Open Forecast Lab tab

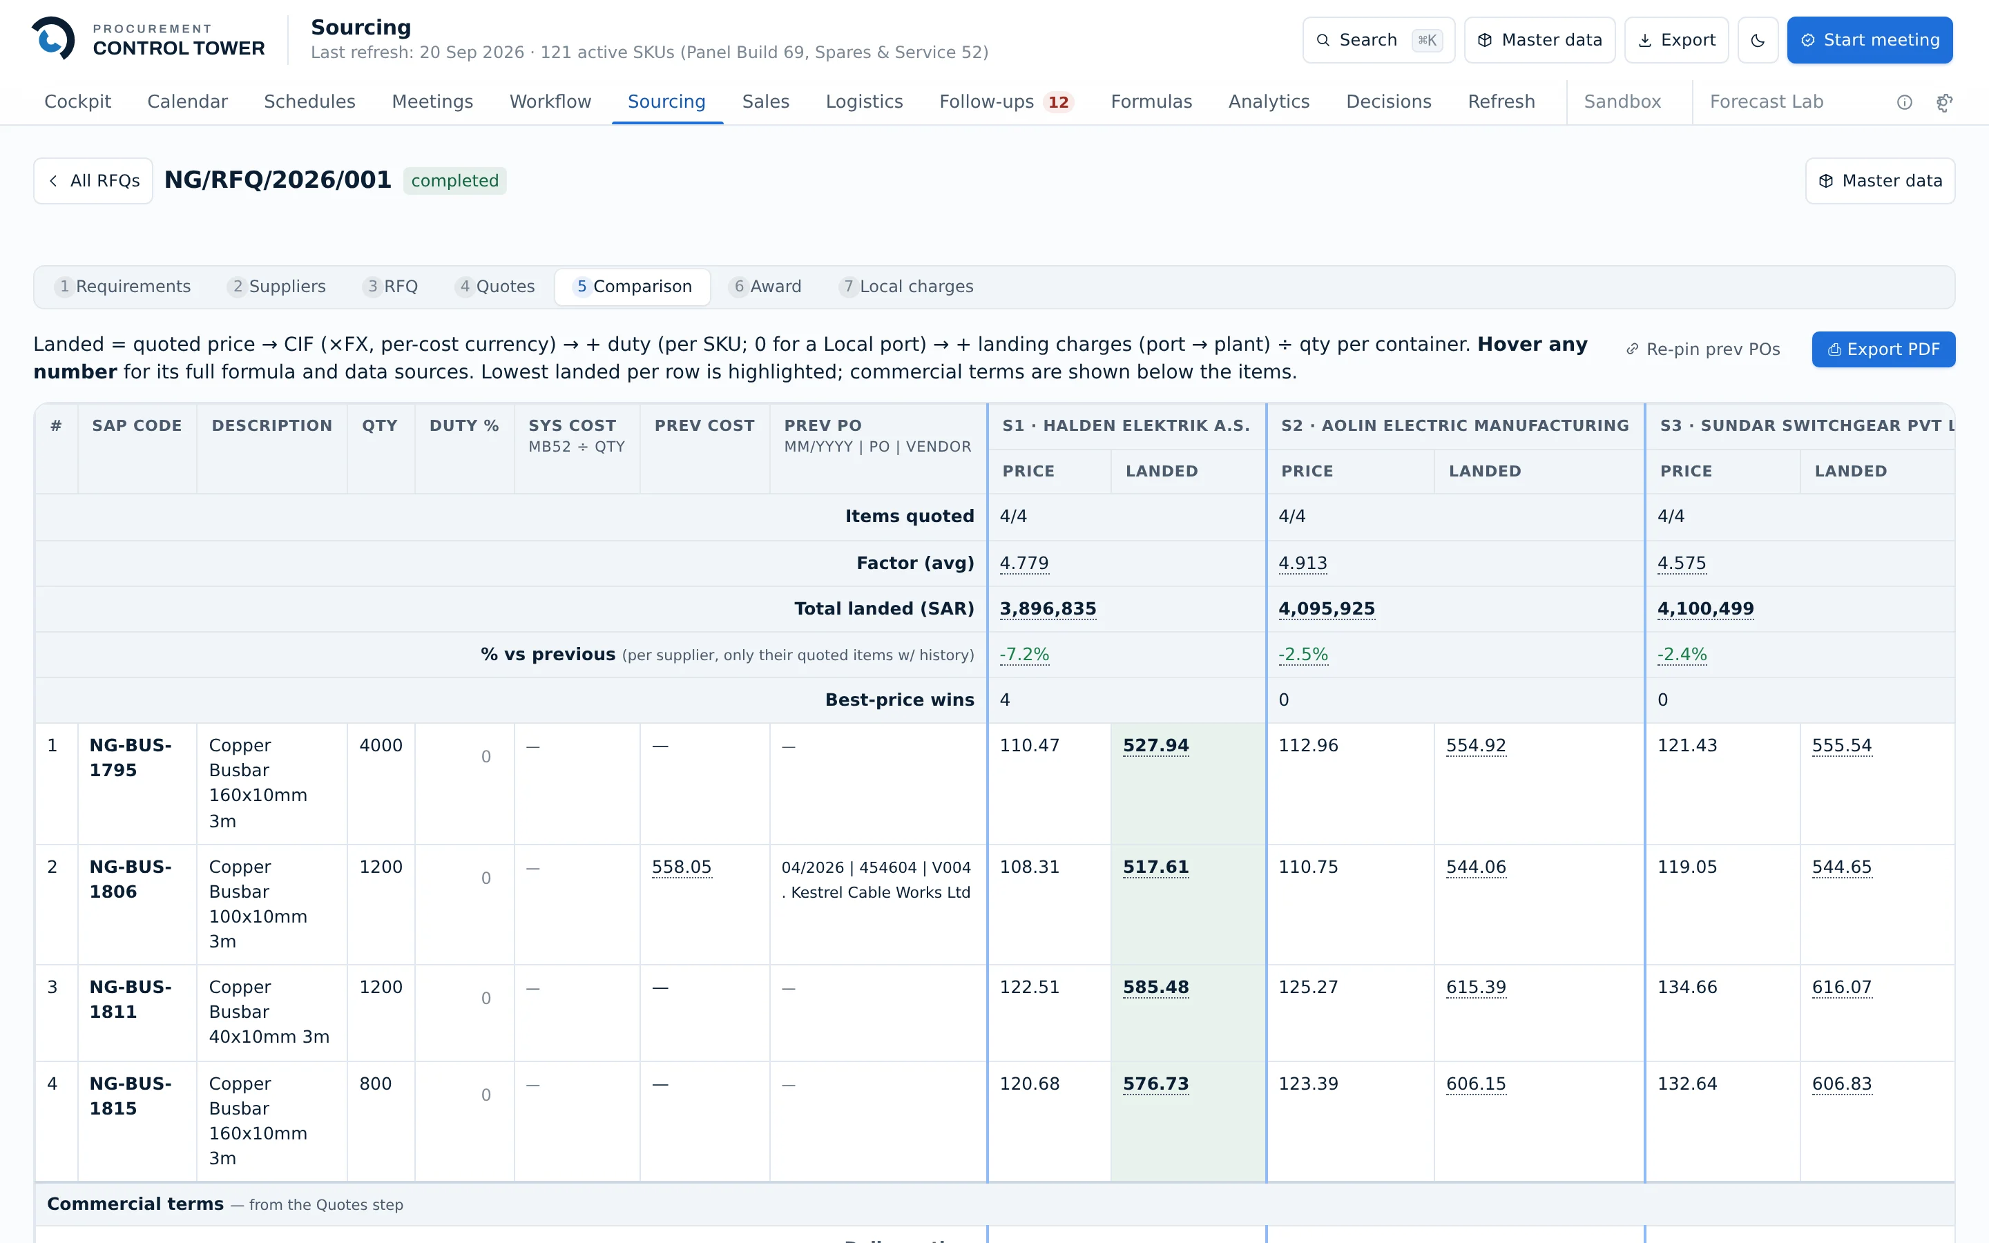point(1766,102)
